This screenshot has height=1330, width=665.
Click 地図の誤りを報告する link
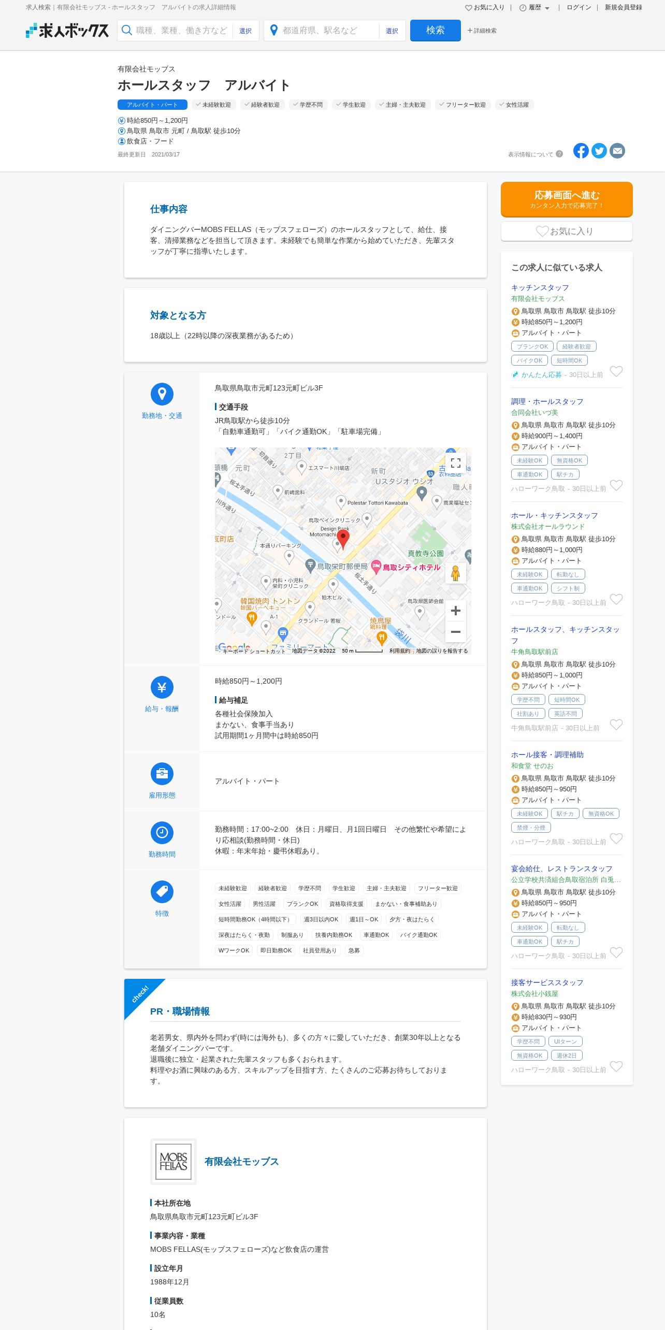(442, 651)
